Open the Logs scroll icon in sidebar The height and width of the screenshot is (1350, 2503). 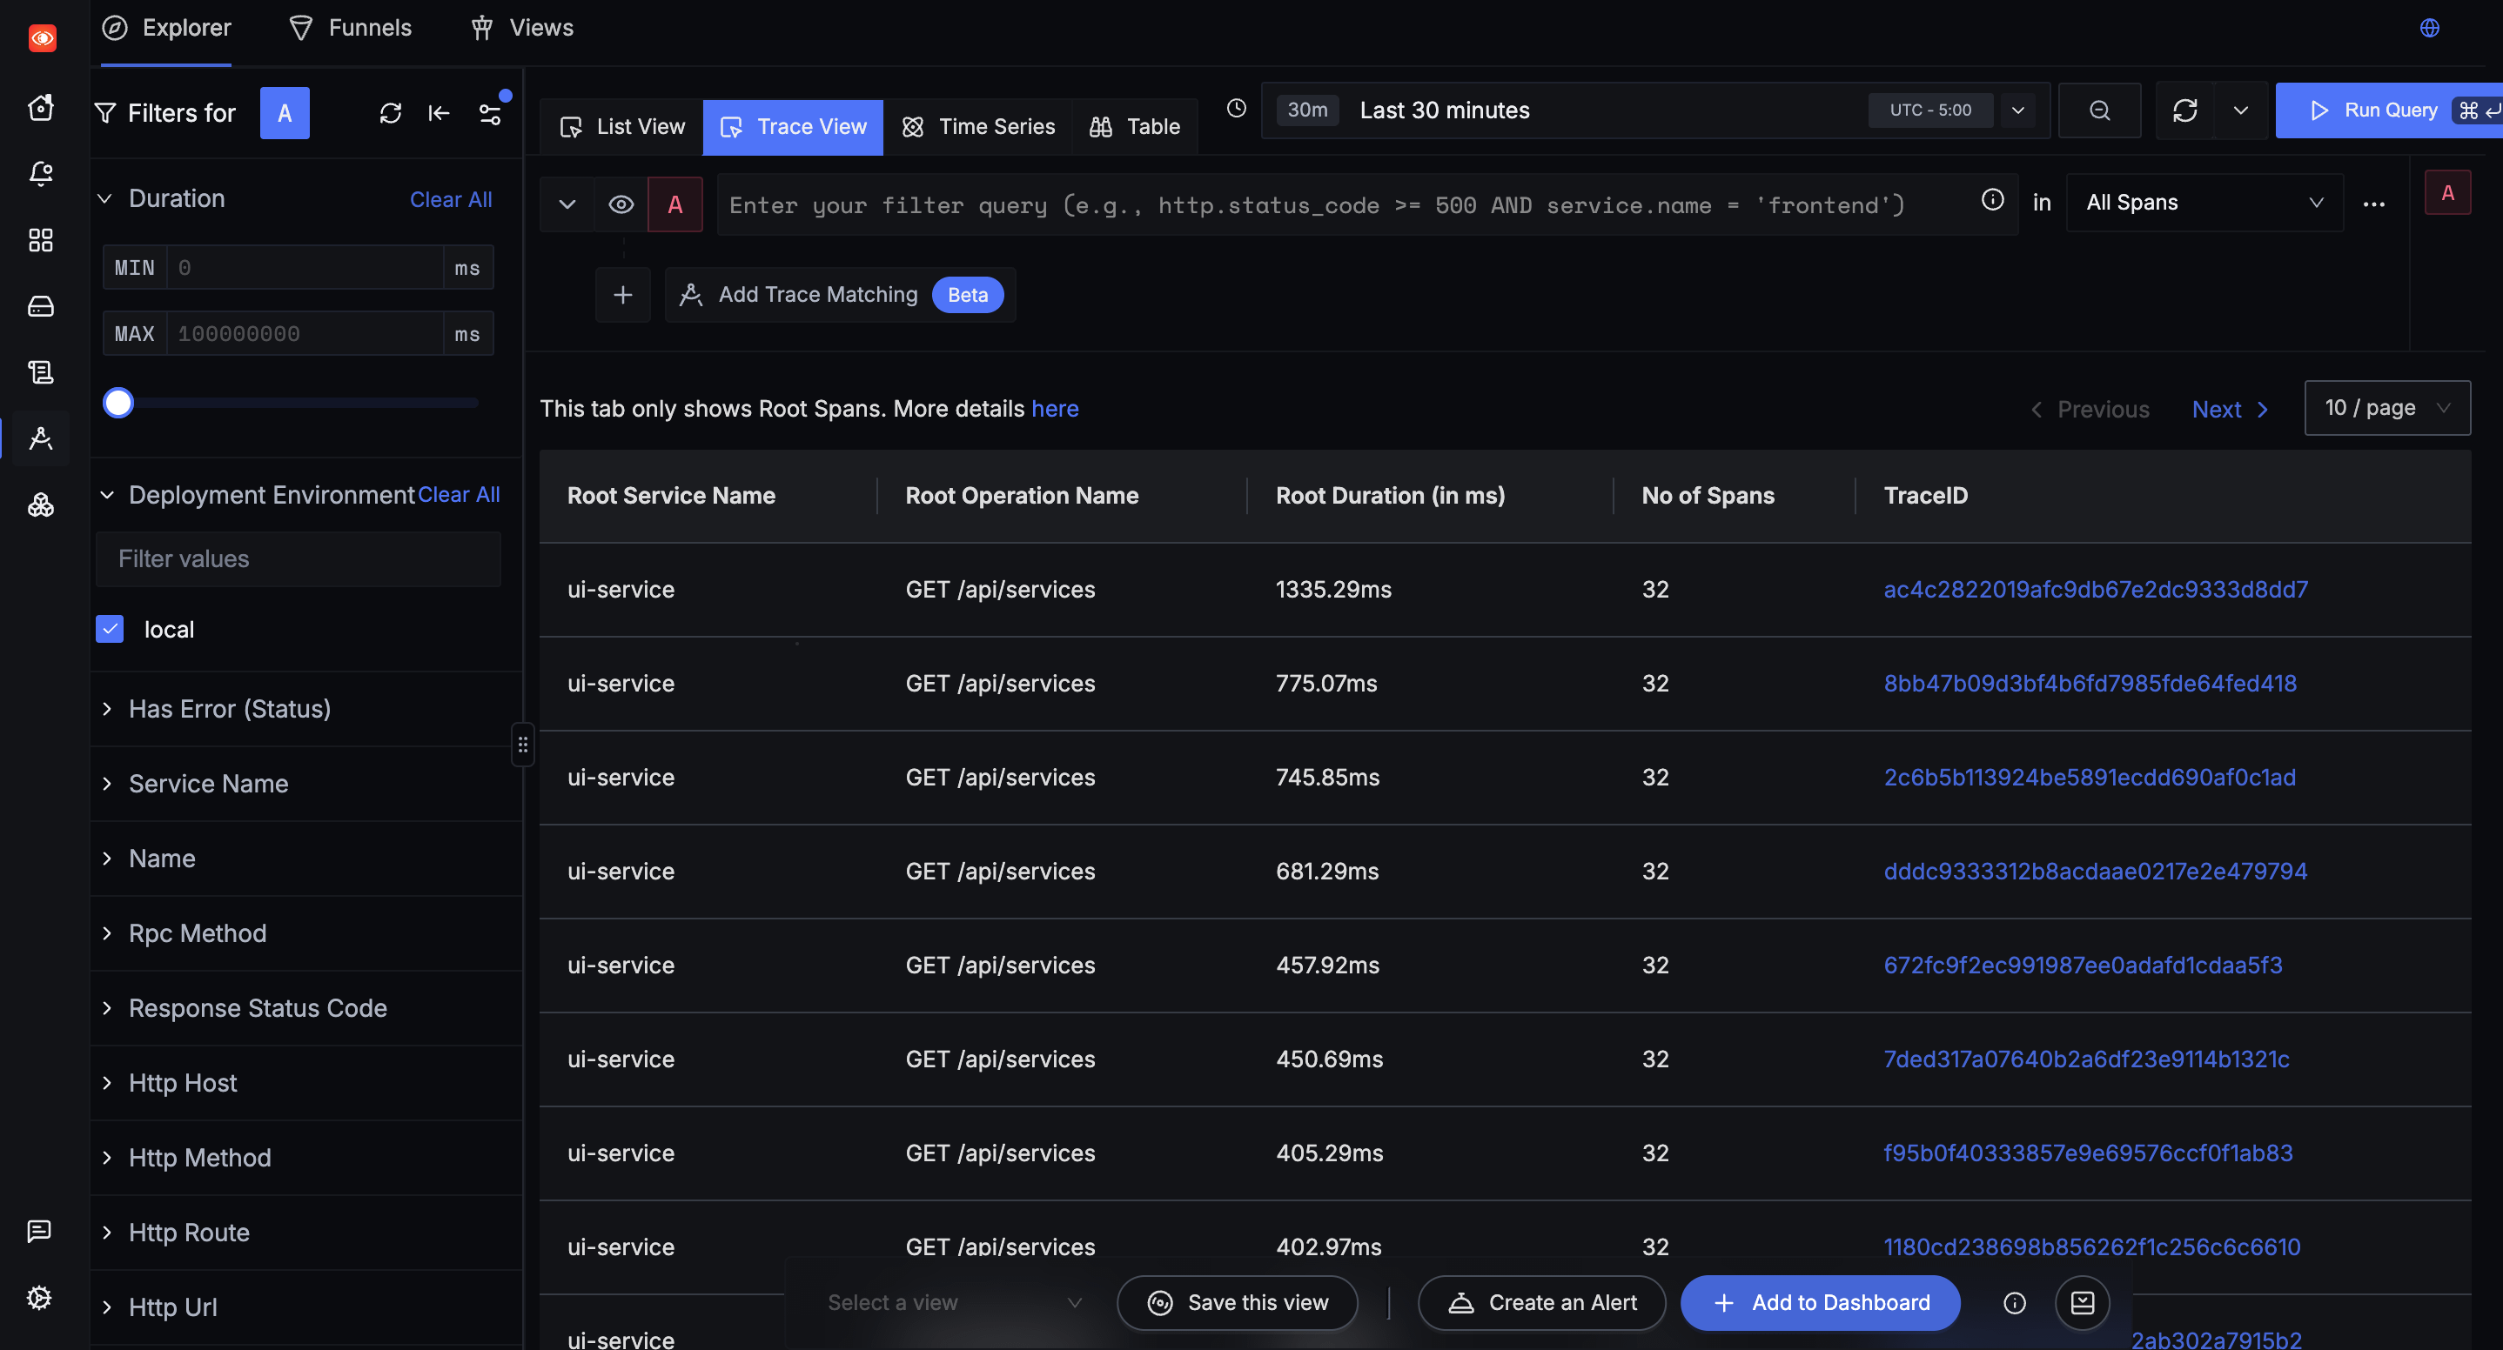point(41,372)
